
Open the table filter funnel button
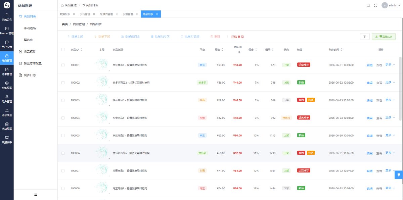[x=364, y=37]
